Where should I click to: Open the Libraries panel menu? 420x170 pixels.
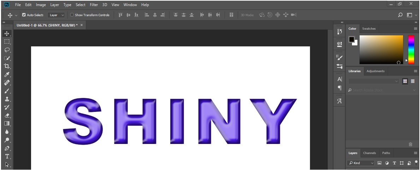(x=415, y=71)
